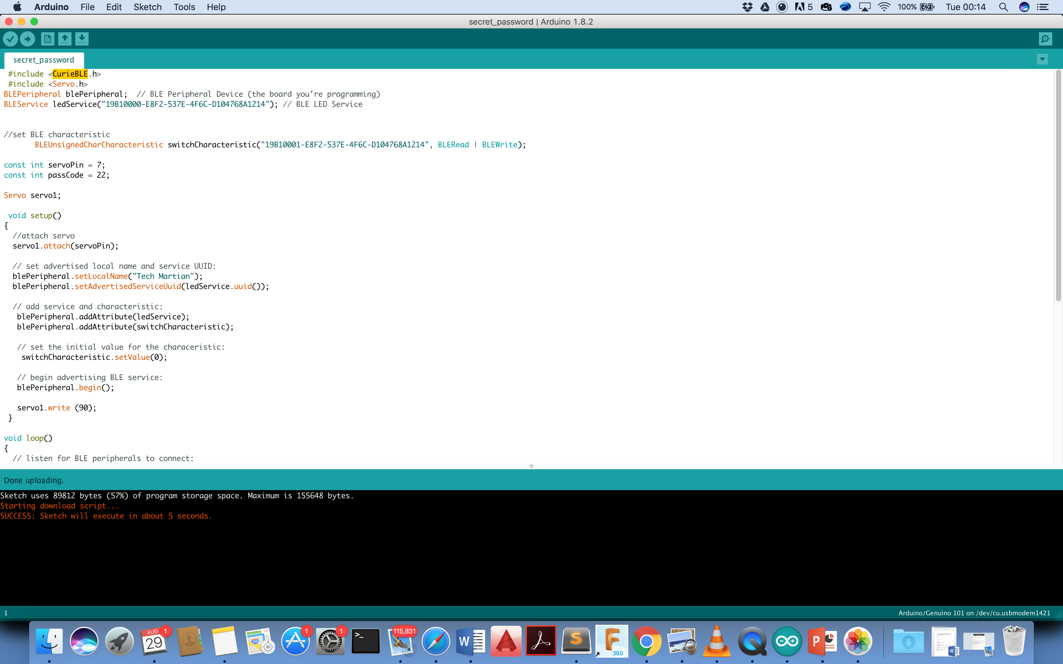Open Maps in the Dock
This screenshot has height=664, width=1063.
click(x=260, y=641)
